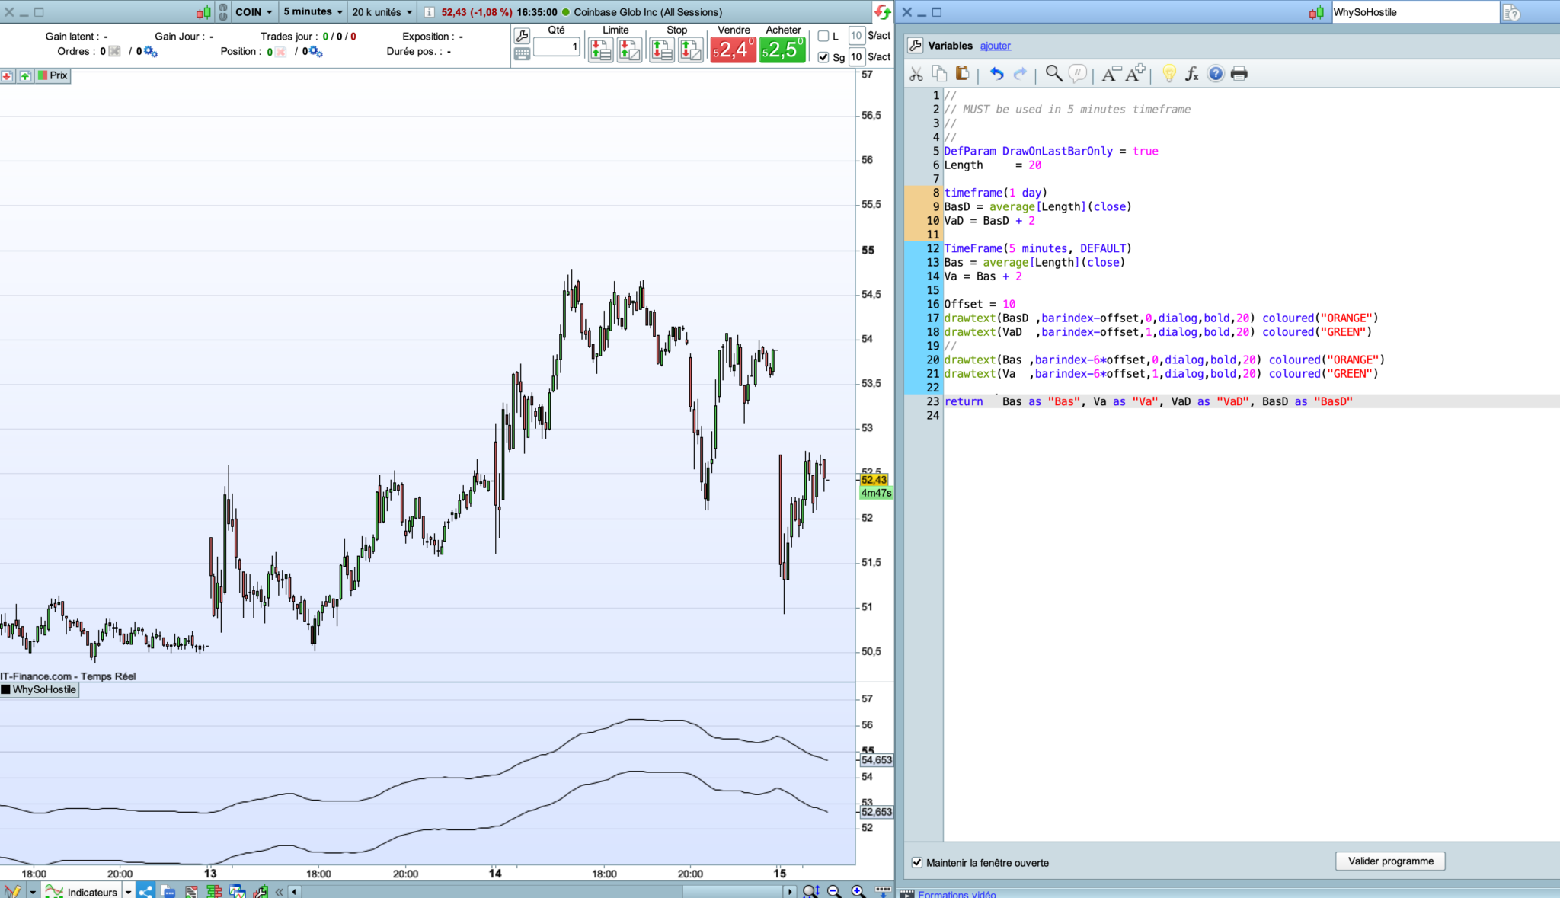Click the print icon in editor toolbar
1560x898 pixels.
pos(1239,74)
